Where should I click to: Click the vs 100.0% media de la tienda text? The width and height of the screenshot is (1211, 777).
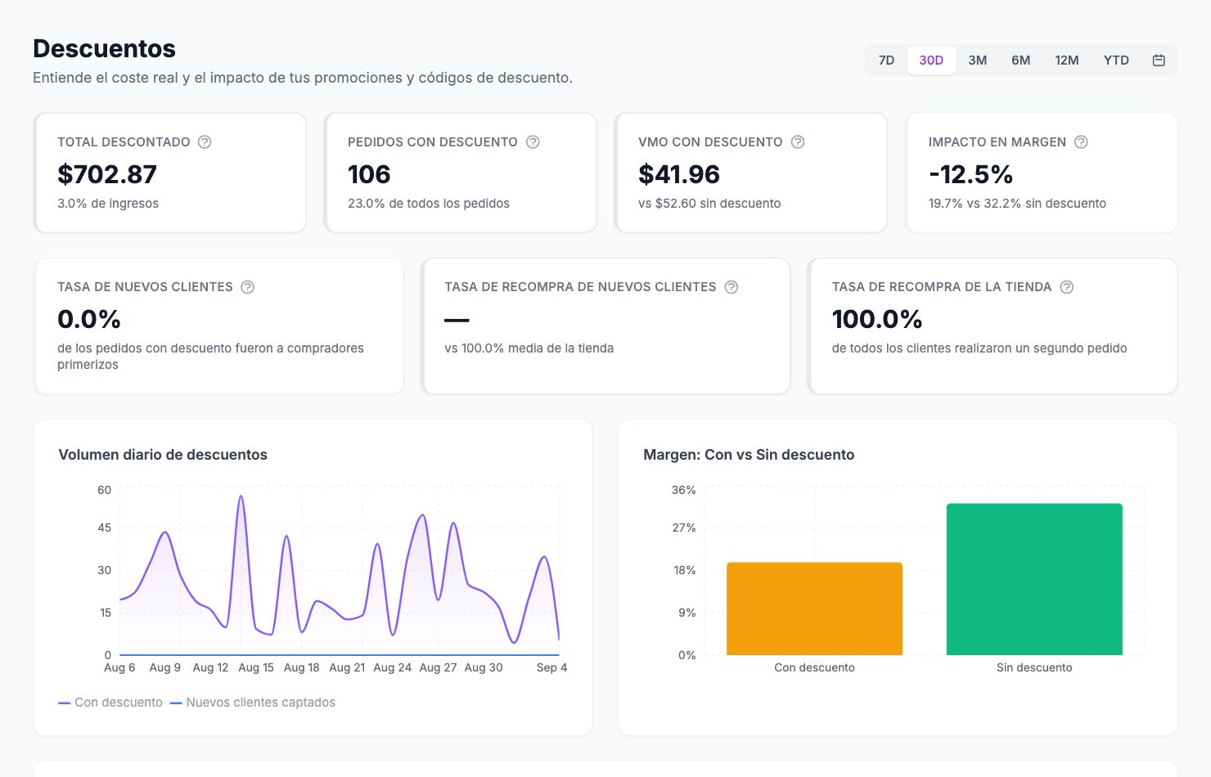[529, 348]
